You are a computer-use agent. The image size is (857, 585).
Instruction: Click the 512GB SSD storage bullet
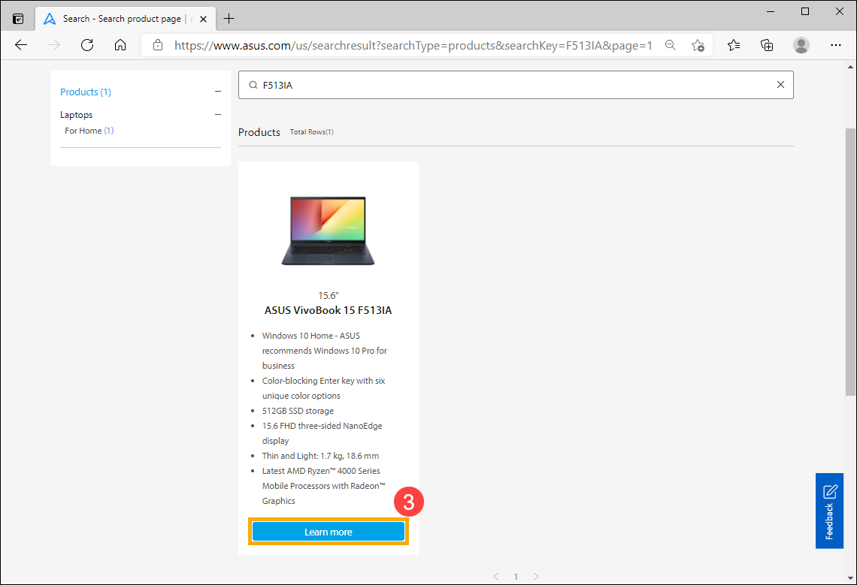[x=298, y=411]
